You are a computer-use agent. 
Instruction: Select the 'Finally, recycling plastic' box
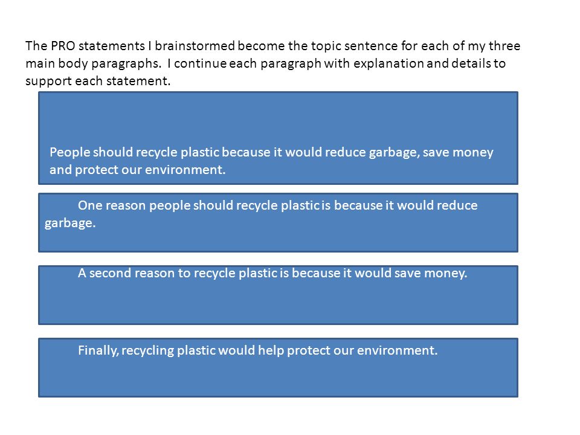point(278,368)
